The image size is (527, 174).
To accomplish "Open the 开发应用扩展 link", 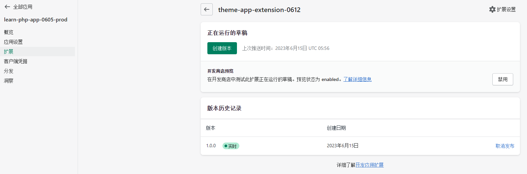I will click(x=370, y=165).
